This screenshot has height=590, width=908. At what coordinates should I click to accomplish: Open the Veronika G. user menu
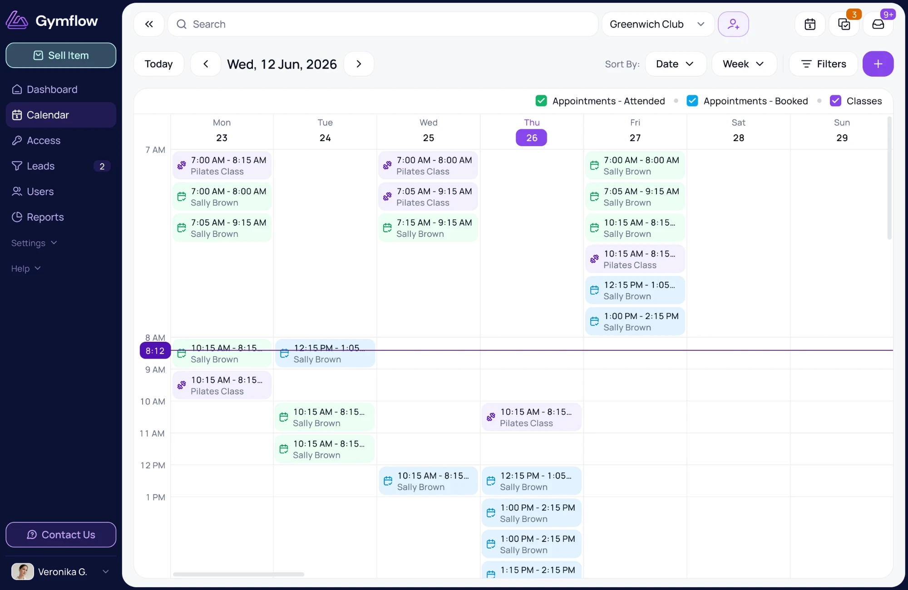tap(61, 571)
